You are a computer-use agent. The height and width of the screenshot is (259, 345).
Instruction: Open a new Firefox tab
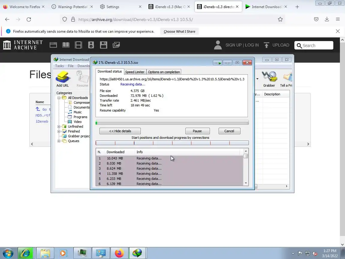point(297,7)
